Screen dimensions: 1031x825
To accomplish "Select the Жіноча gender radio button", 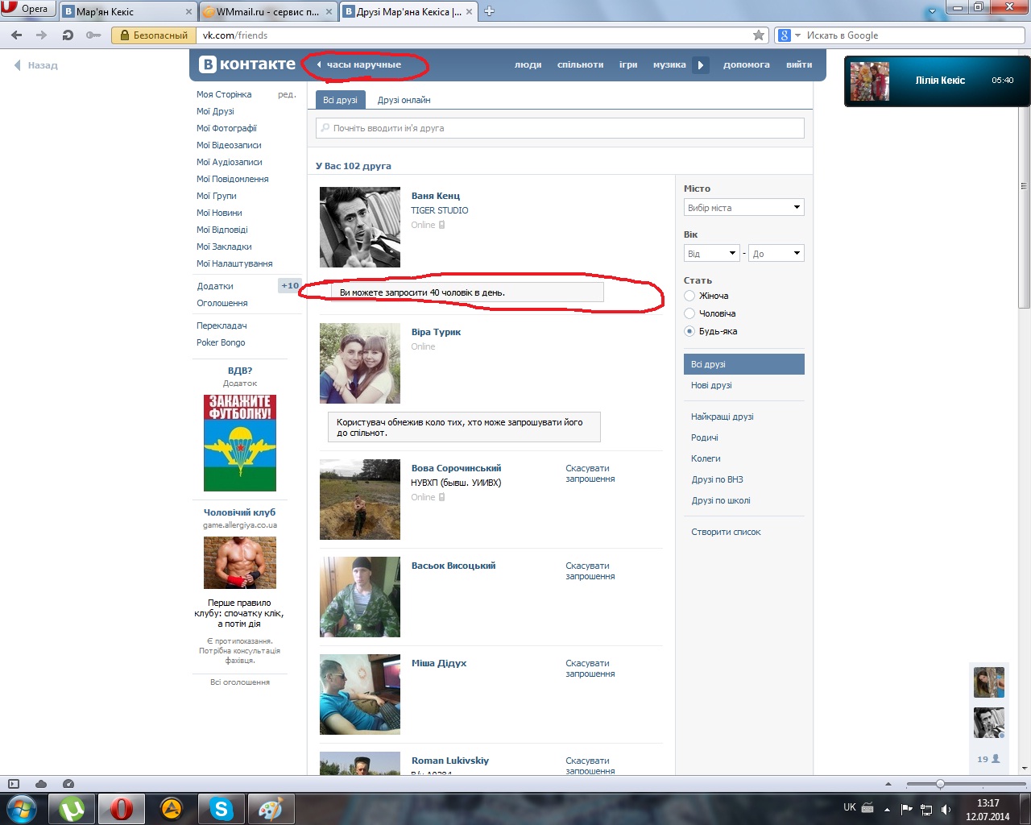I will click(689, 296).
